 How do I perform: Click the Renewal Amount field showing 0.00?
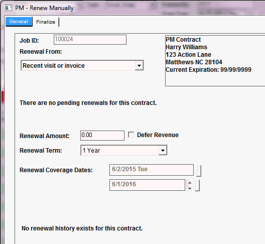102,136
